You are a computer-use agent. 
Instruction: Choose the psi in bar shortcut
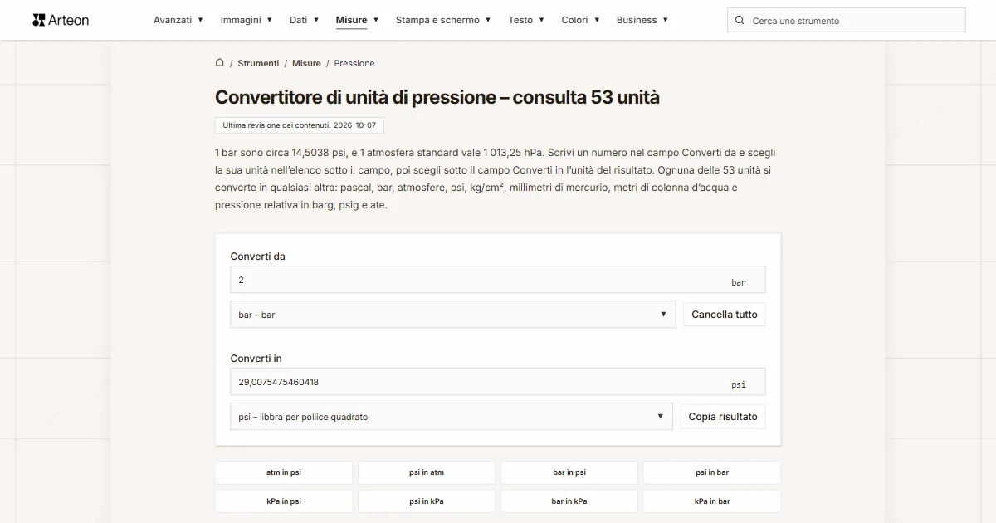click(x=712, y=472)
